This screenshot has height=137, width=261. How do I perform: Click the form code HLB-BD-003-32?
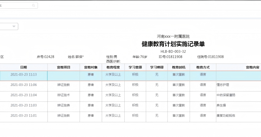(x=173, y=51)
